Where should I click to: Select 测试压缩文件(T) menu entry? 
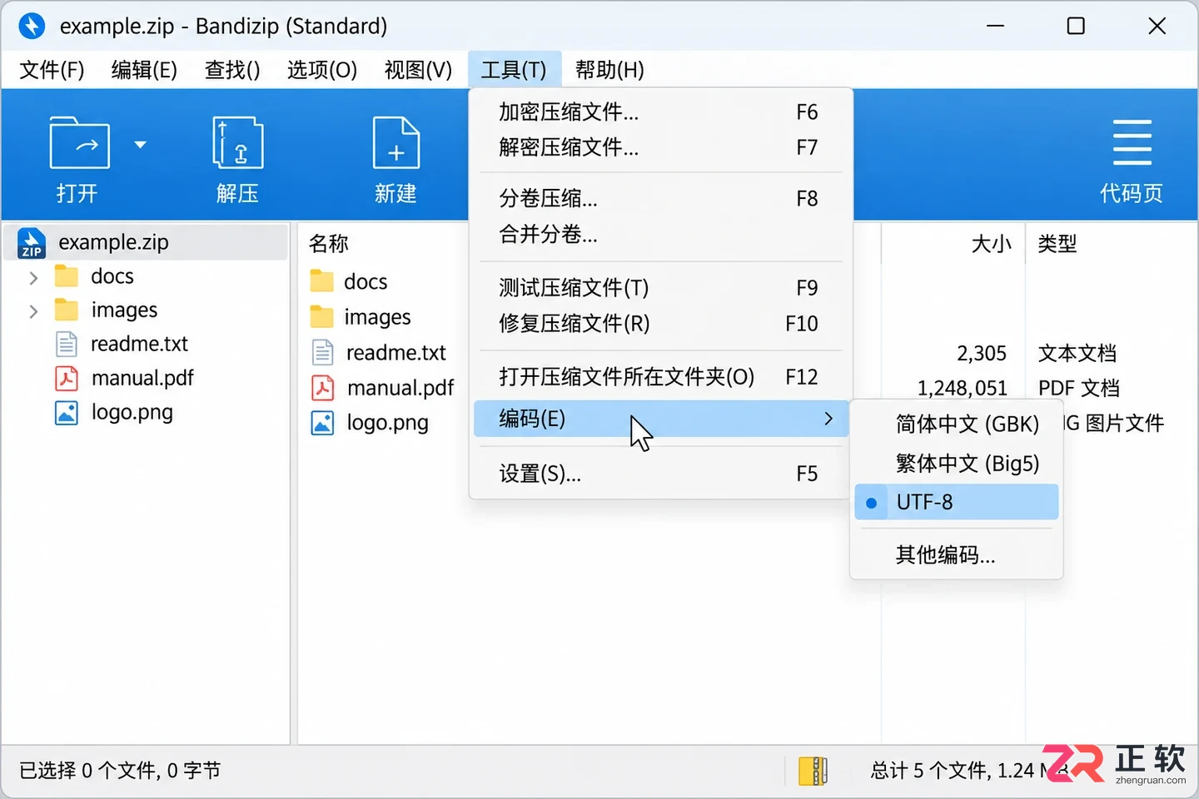pyautogui.click(x=661, y=288)
